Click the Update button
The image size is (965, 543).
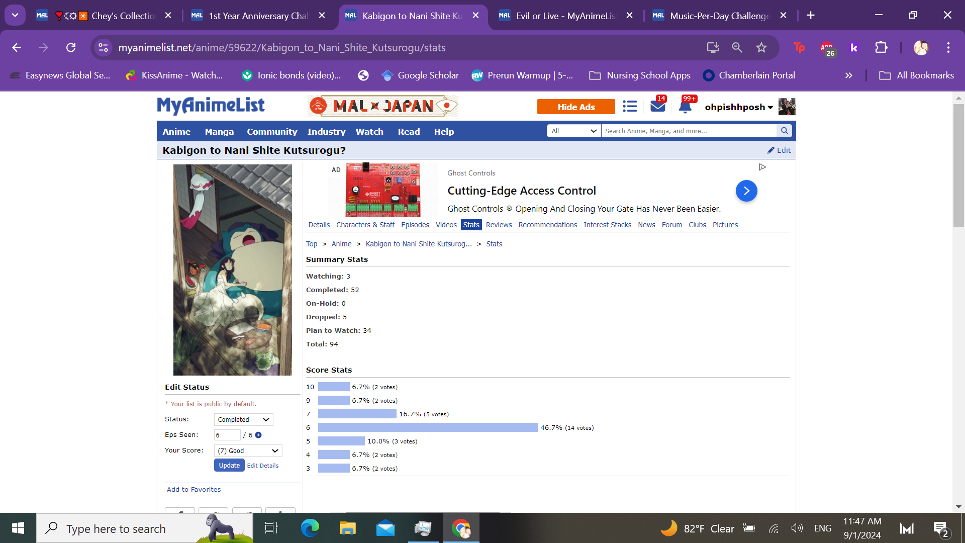tap(229, 465)
